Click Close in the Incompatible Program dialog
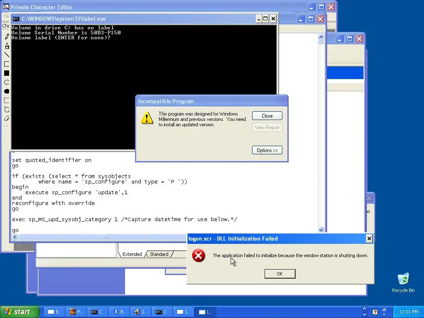Image resolution: width=424 pixels, height=318 pixels. pyautogui.click(x=267, y=116)
